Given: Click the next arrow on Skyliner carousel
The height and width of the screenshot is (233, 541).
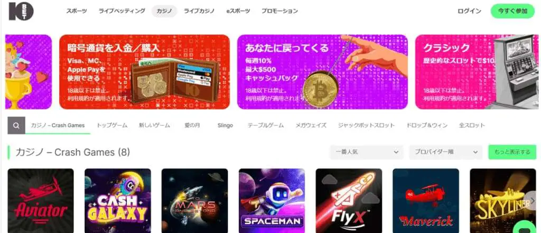Looking at the screenshot, I should click(x=531, y=201).
